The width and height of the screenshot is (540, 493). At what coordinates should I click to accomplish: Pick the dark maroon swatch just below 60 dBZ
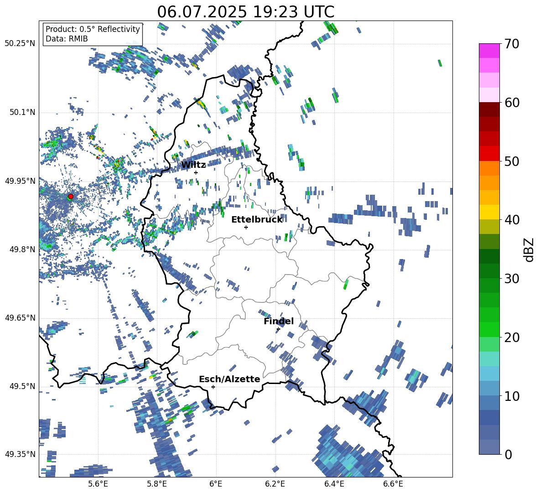pos(489,109)
